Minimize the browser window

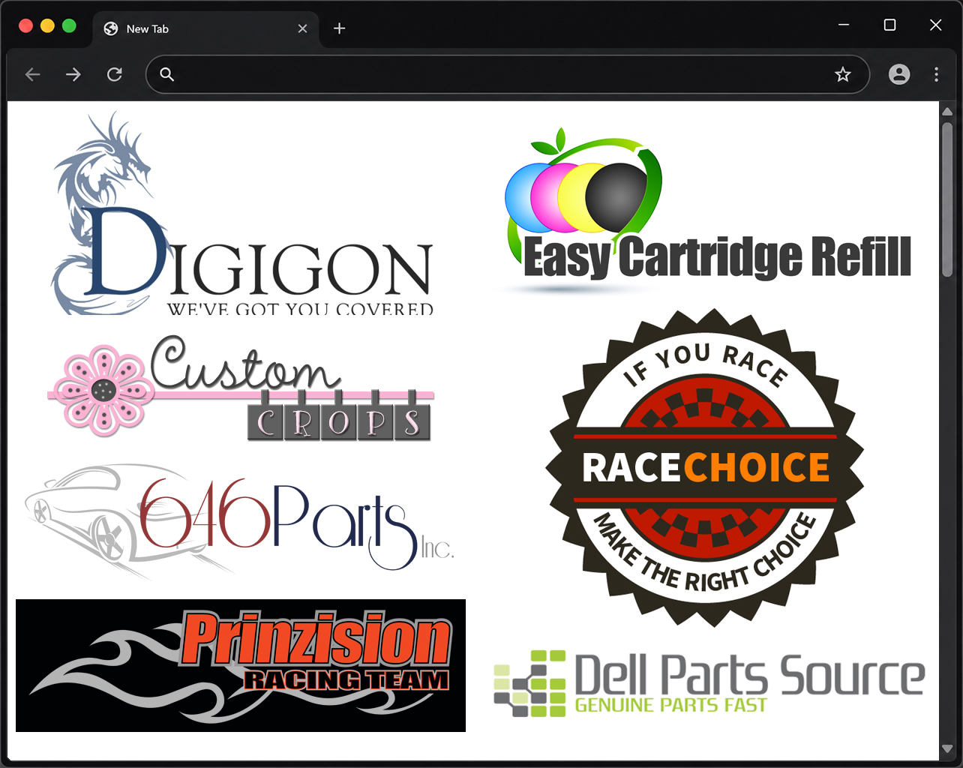pos(844,25)
